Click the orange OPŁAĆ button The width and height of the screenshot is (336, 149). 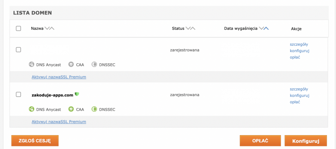(x=260, y=141)
